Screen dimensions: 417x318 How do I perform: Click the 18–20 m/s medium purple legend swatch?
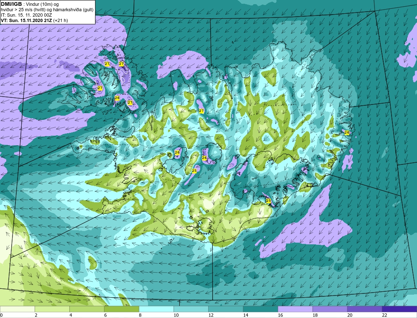coord(330,309)
